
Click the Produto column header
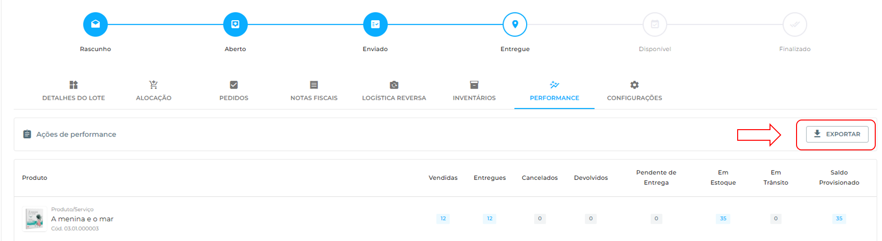[35, 178]
